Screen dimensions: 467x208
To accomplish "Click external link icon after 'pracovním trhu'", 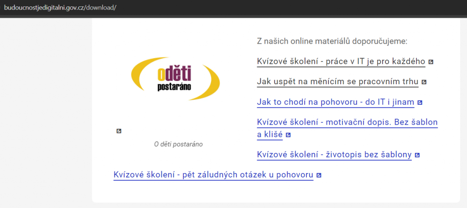I will click(x=424, y=82).
